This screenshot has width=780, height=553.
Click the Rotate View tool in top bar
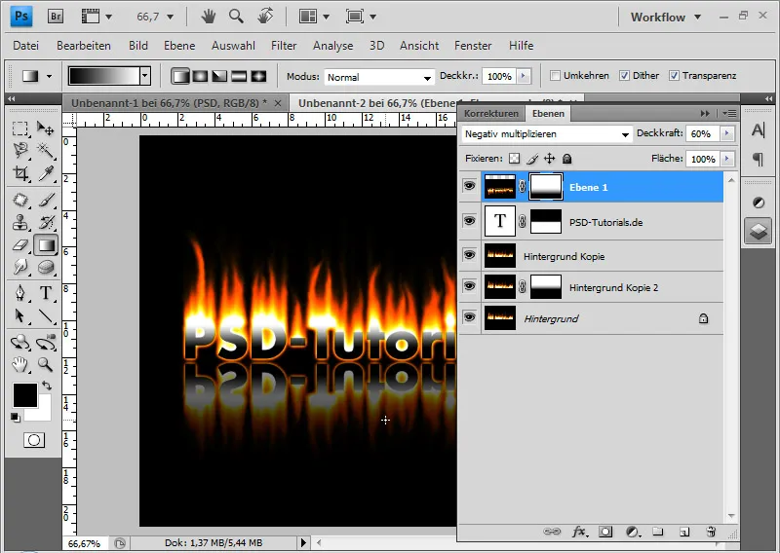(x=265, y=17)
